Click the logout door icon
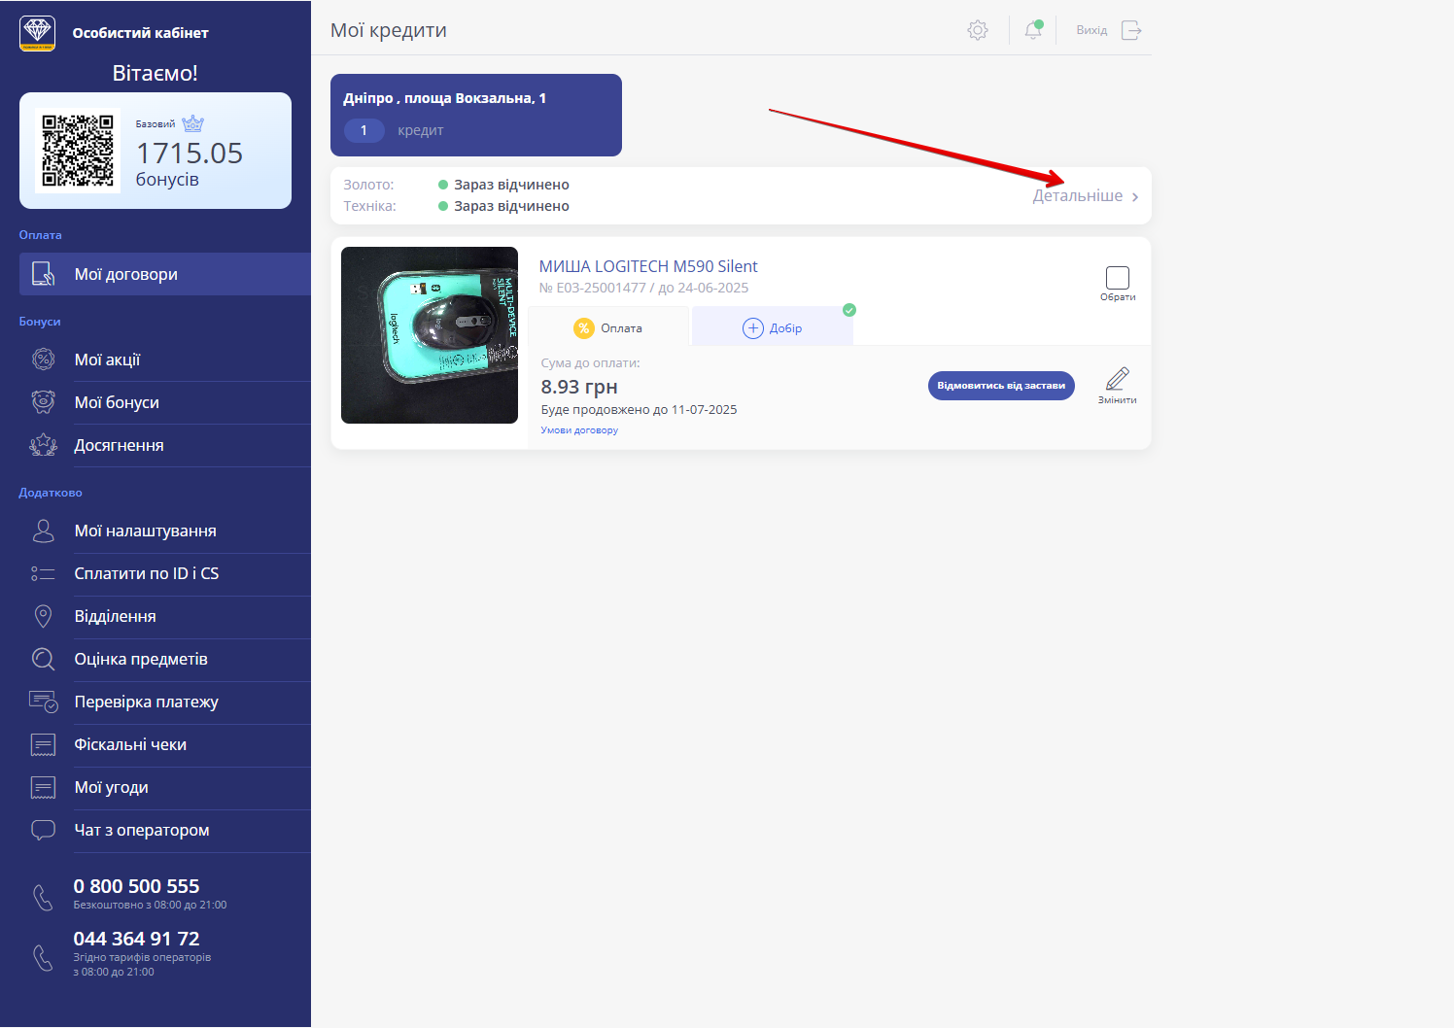This screenshot has width=1454, height=1028. [1130, 30]
